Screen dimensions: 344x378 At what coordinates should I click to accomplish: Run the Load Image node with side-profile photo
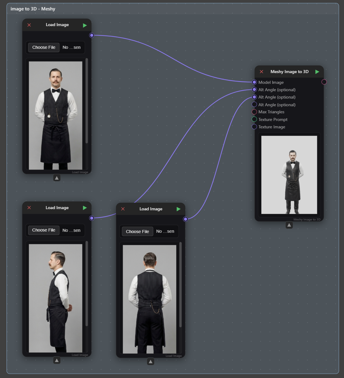85,208
